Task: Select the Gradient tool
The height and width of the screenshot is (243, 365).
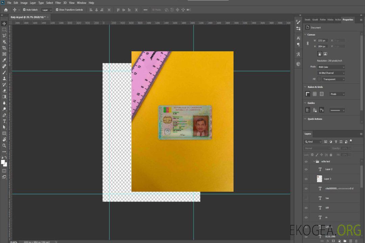Action: click(4, 97)
